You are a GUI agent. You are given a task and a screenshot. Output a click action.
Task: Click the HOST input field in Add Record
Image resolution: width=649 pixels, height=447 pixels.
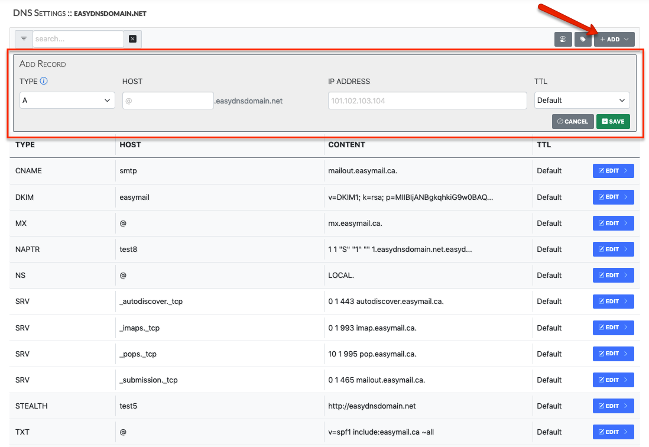coord(168,100)
